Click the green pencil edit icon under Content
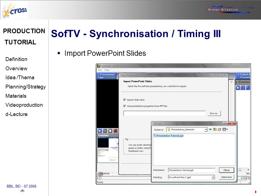The width and height of the screenshot is (261, 196). tap(248, 87)
